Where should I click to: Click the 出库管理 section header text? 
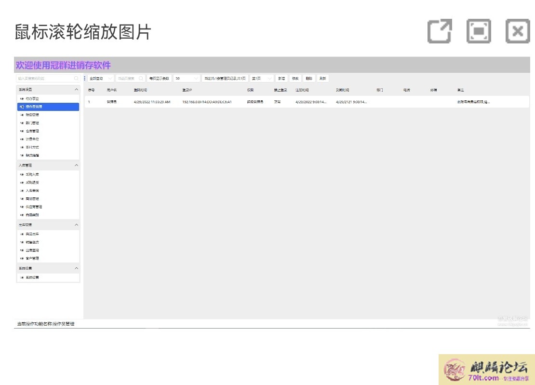(25, 225)
